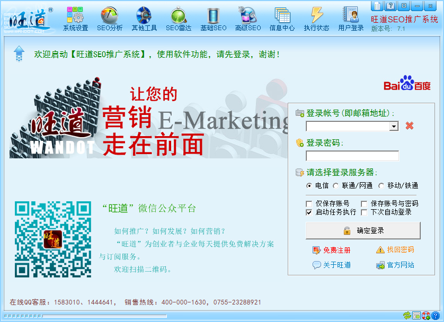Click the Baidu 百度 logo

407,83
